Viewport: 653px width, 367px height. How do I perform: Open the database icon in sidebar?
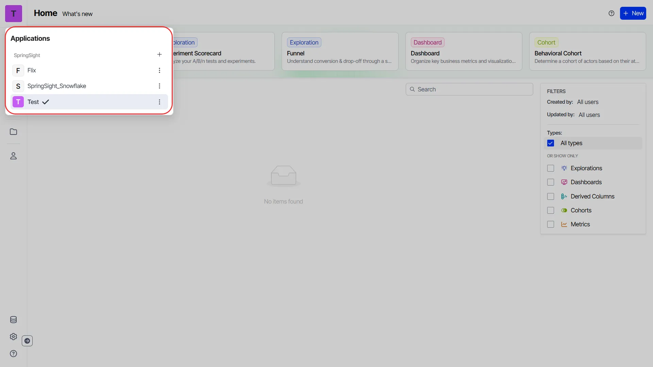[x=14, y=320]
